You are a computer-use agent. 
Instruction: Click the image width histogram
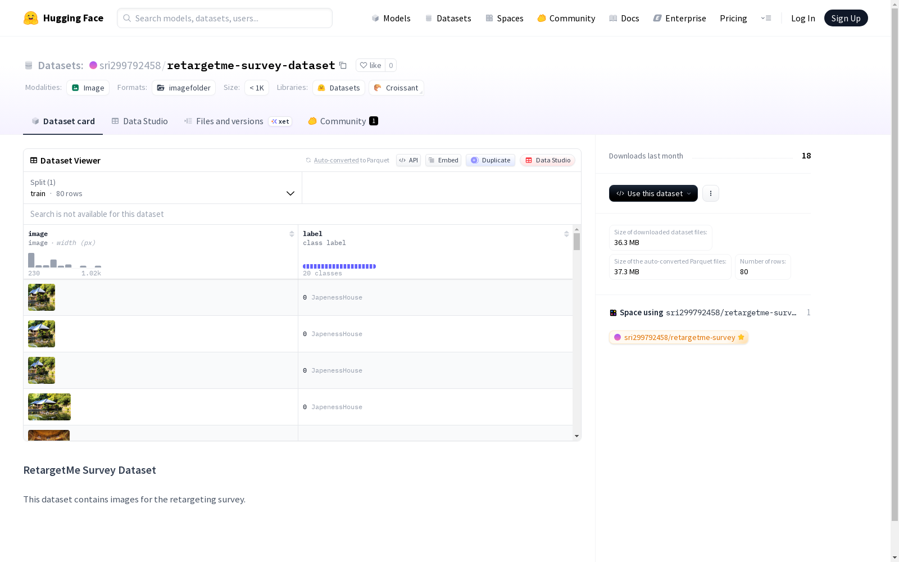tap(65, 260)
